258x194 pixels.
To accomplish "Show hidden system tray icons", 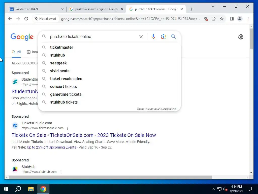I will click(x=213, y=189).
